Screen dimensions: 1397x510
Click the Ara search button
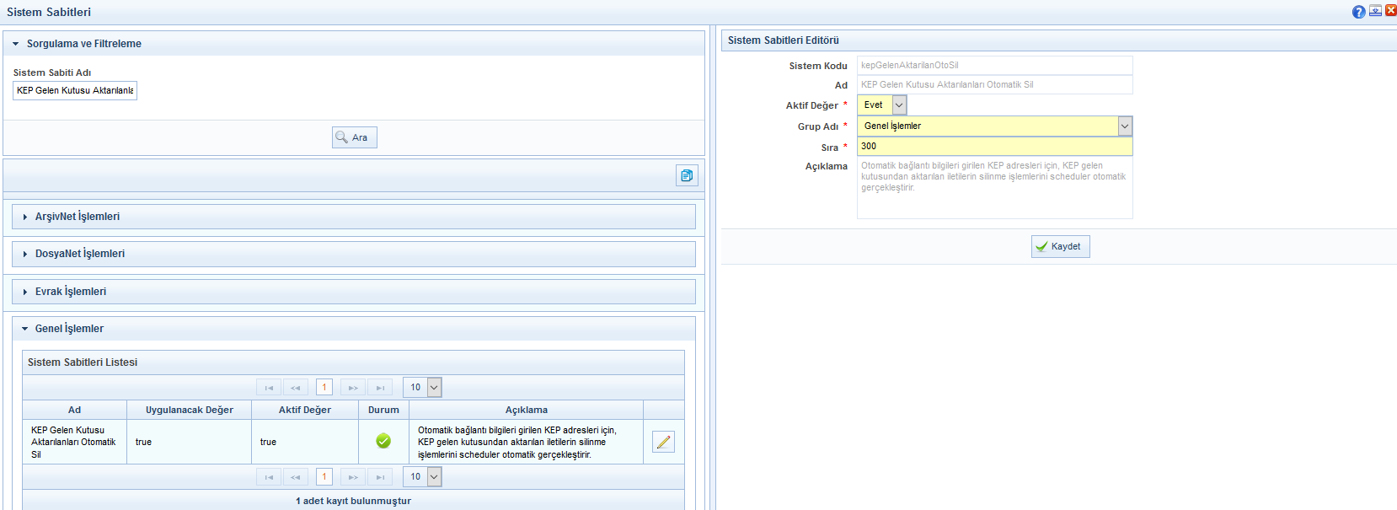[x=354, y=137]
